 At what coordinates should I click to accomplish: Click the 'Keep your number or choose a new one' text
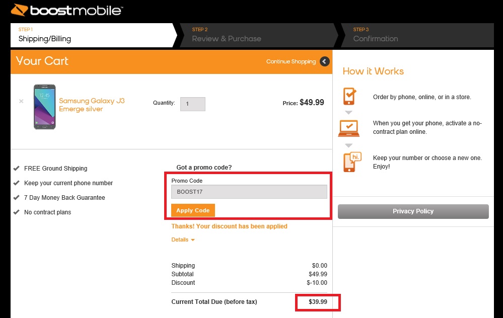tap(427, 162)
